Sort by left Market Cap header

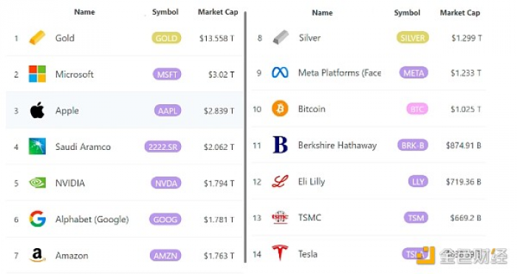[x=218, y=12]
